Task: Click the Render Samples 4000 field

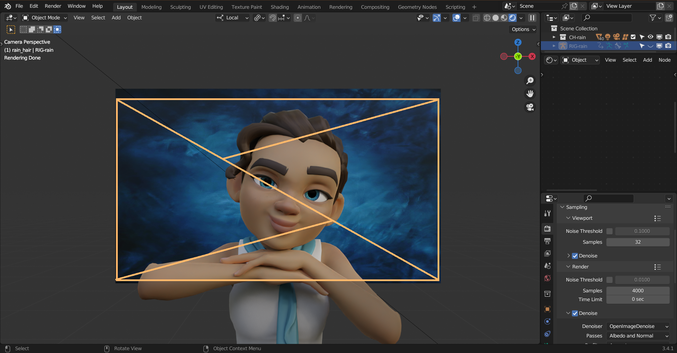Action: click(x=638, y=291)
